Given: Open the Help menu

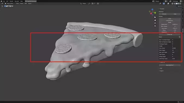Looking at the screenshot, I should pyautogui.click(x=21, y=1).
